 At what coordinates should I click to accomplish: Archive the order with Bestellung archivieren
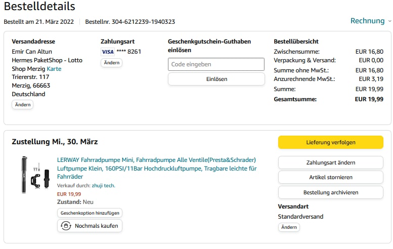coord(330,192)
